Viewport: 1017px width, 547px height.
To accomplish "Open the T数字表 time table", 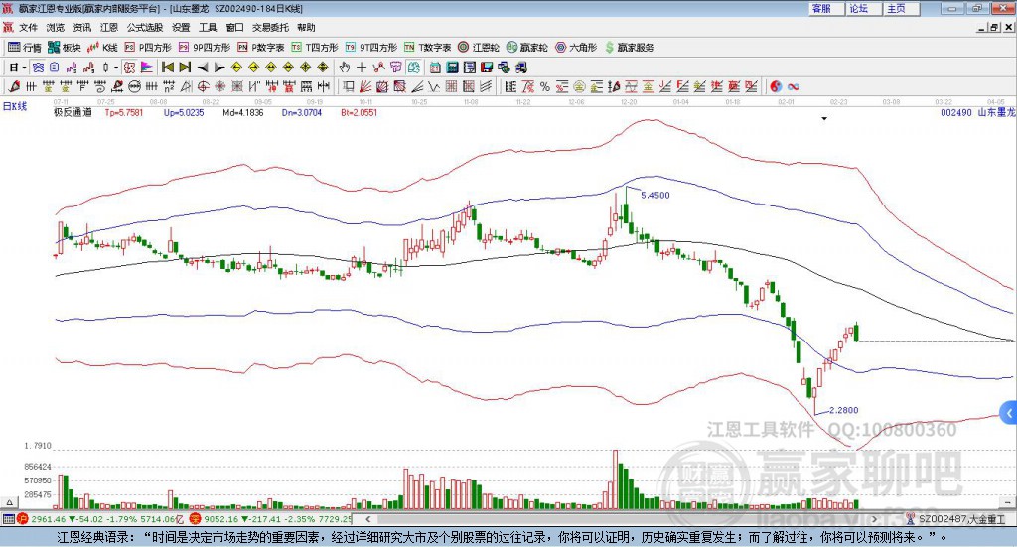I will (427, 48).
